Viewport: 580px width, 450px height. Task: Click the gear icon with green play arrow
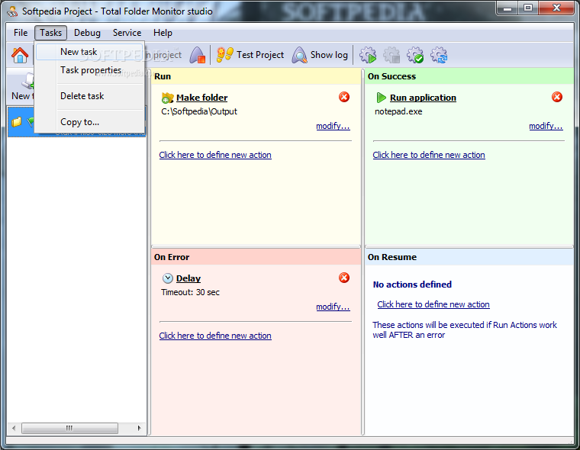click(368, 55)
